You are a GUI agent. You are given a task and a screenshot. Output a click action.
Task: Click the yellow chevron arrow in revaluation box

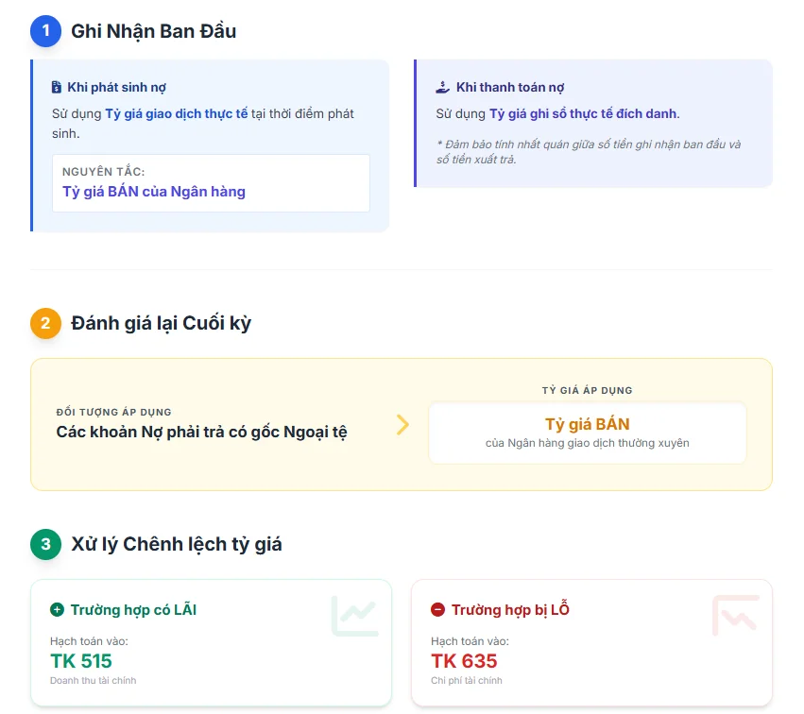pos(402,424)
